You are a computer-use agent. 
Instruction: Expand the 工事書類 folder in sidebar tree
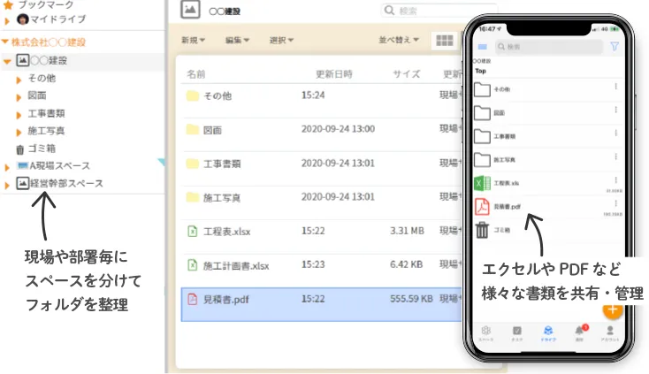(19, 115)
